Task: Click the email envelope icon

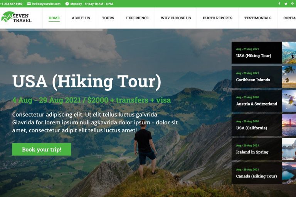Action: pos(29,4)
